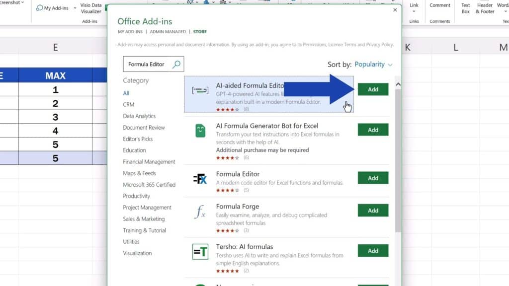
Task: Open the Formula Forge title
Action: [238, 207]
